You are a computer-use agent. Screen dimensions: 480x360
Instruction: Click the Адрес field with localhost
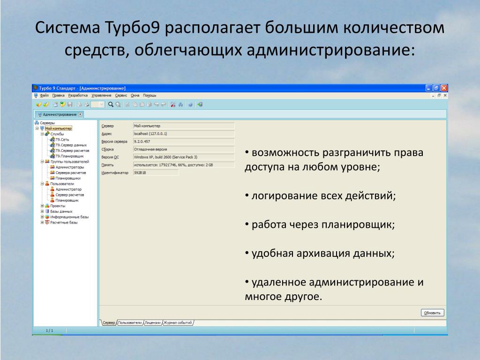(184, 134)
